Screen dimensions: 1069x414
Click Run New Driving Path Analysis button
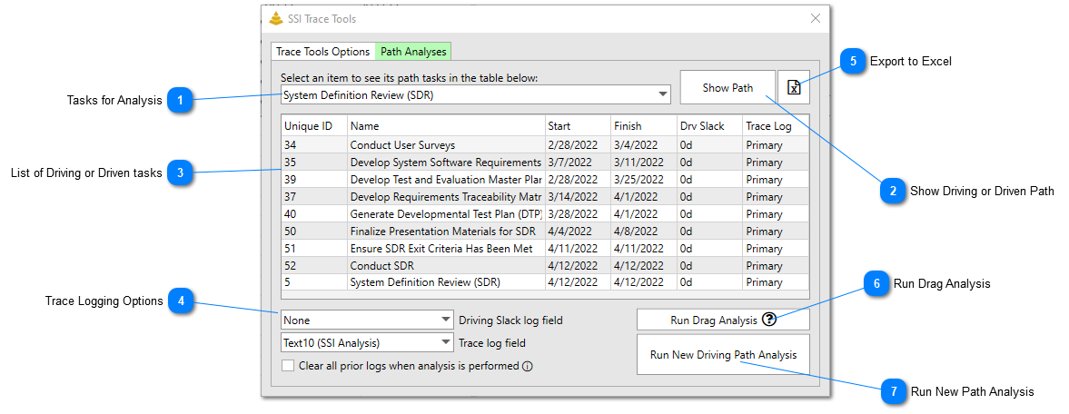click(x=723, y=355)
